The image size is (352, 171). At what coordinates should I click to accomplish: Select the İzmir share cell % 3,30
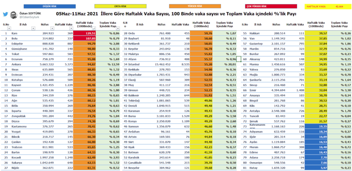click(339, 90)
